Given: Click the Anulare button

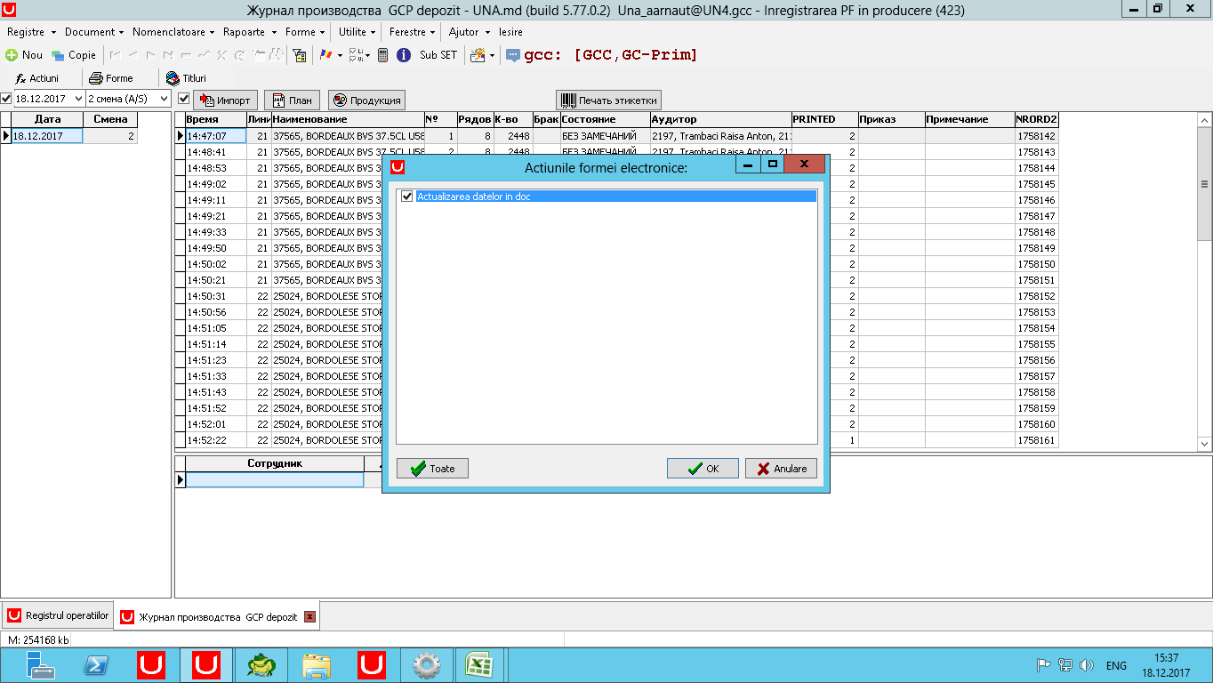Looking at the screenshot, I should pyautogui.click(x=781, y=469).
